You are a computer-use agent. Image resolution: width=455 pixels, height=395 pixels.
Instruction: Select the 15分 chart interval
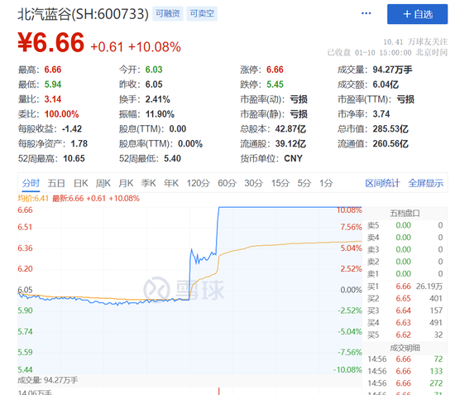point(280,183)
